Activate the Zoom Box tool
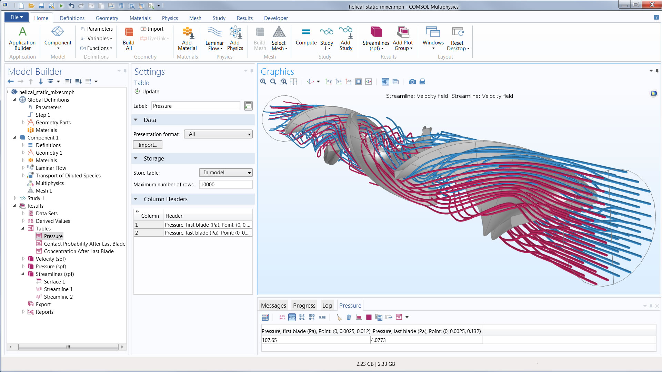Viewport: 662px width, 372px height. 283,82
